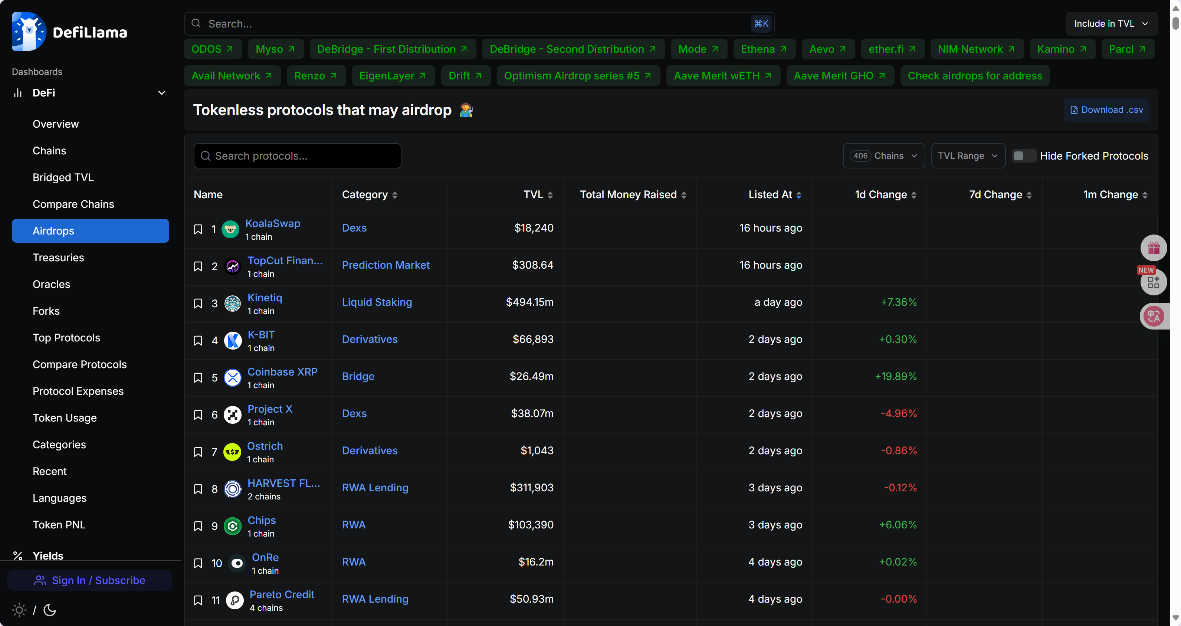Viewport: 1181px width, 626px height.
Task: Toggle Hide Forked Protocols switch
Action: (x=1024, y=156)
